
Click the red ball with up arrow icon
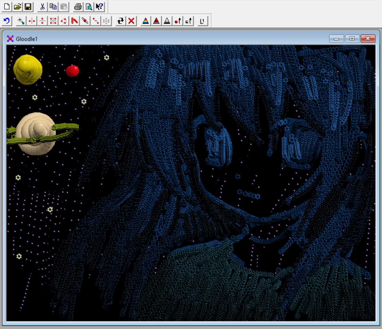(178, 21)
